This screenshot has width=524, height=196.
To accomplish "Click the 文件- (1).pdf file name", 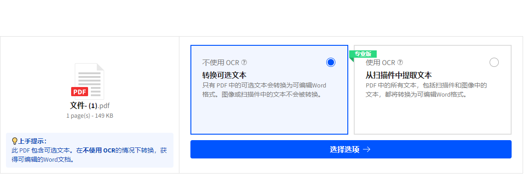I will click(89, 106).
